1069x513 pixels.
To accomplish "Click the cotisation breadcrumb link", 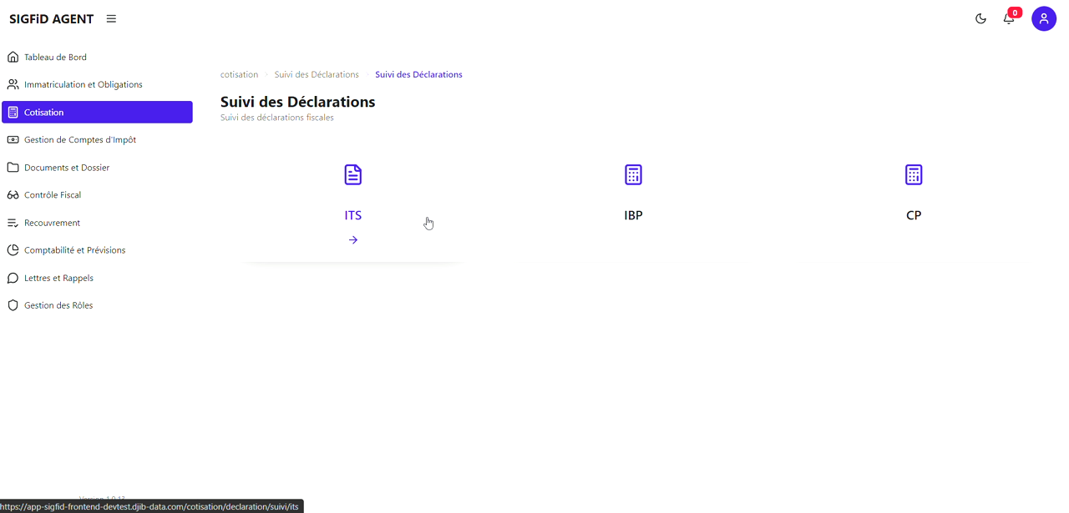I will (239, 75).
